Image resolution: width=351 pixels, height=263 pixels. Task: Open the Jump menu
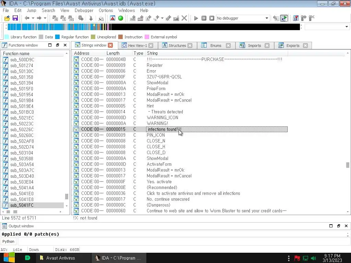coord(31,11)
